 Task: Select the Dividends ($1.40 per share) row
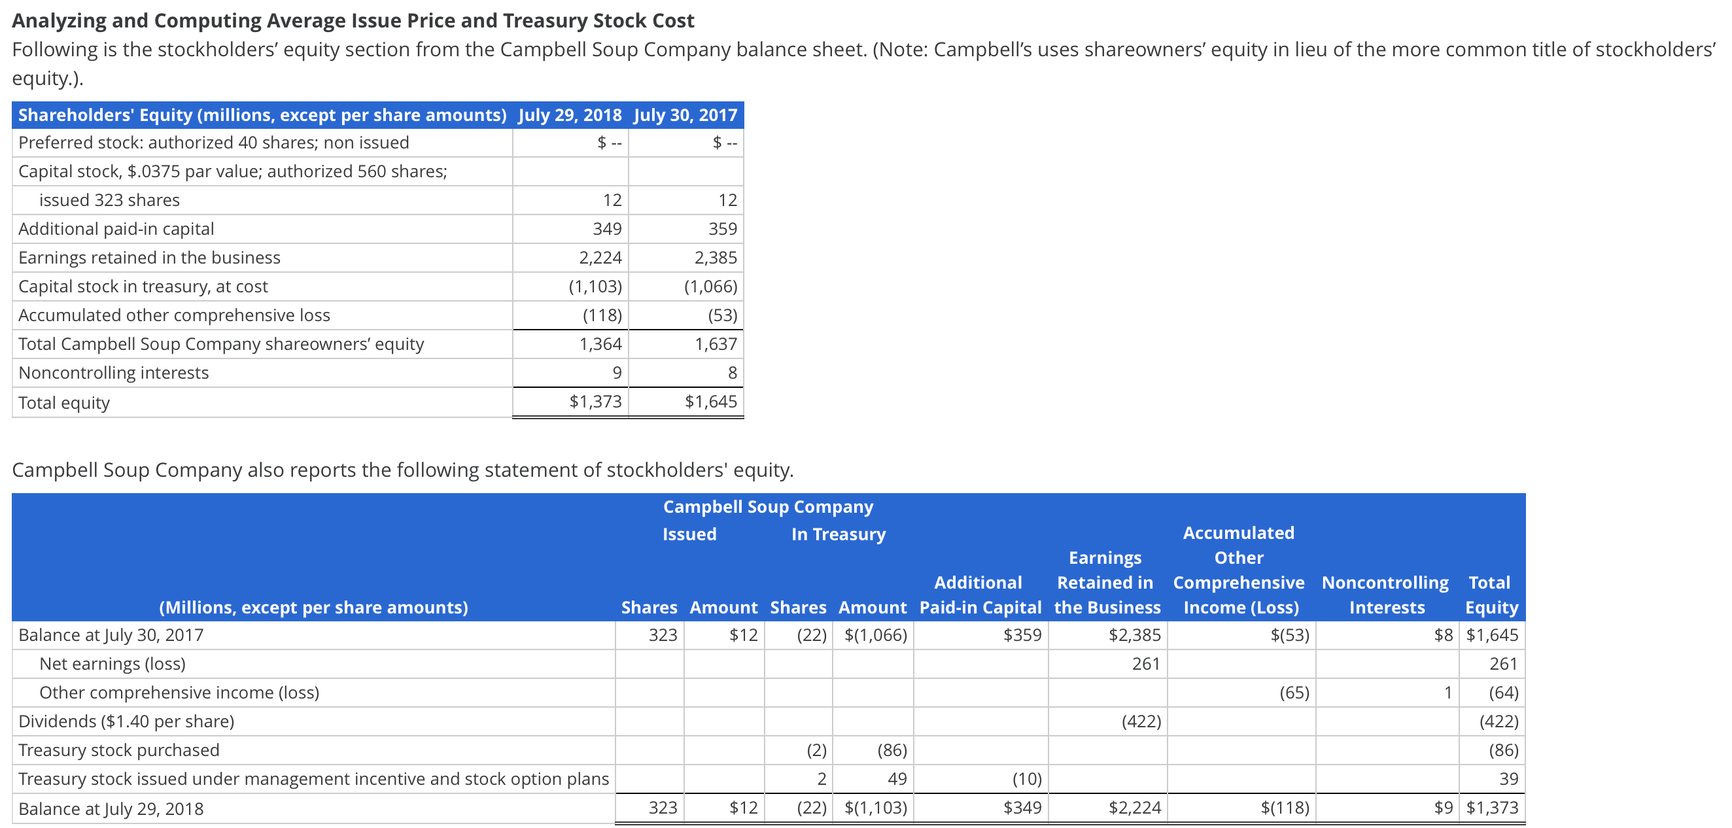click(126, 721)
